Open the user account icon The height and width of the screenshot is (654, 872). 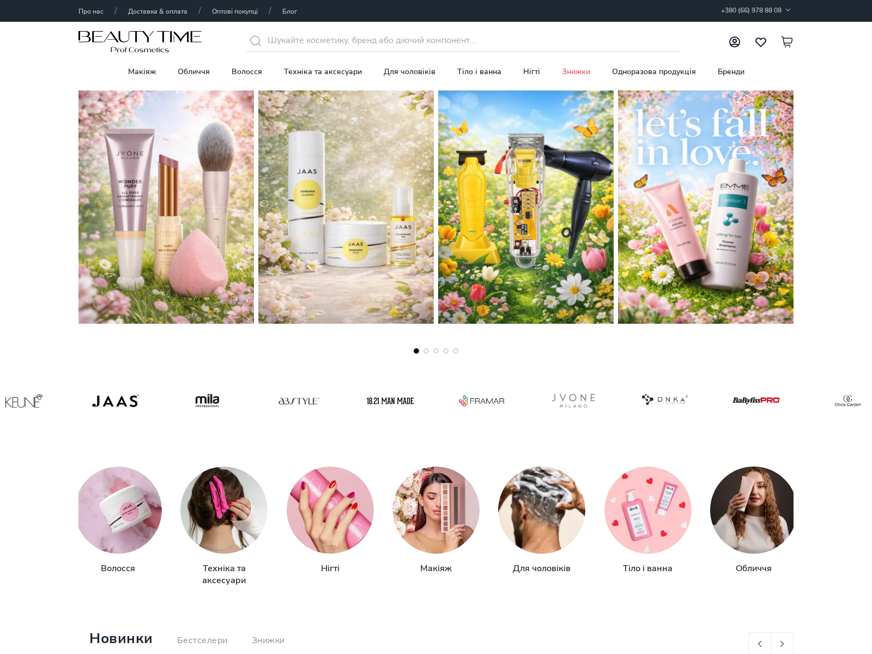coord(735,42)
